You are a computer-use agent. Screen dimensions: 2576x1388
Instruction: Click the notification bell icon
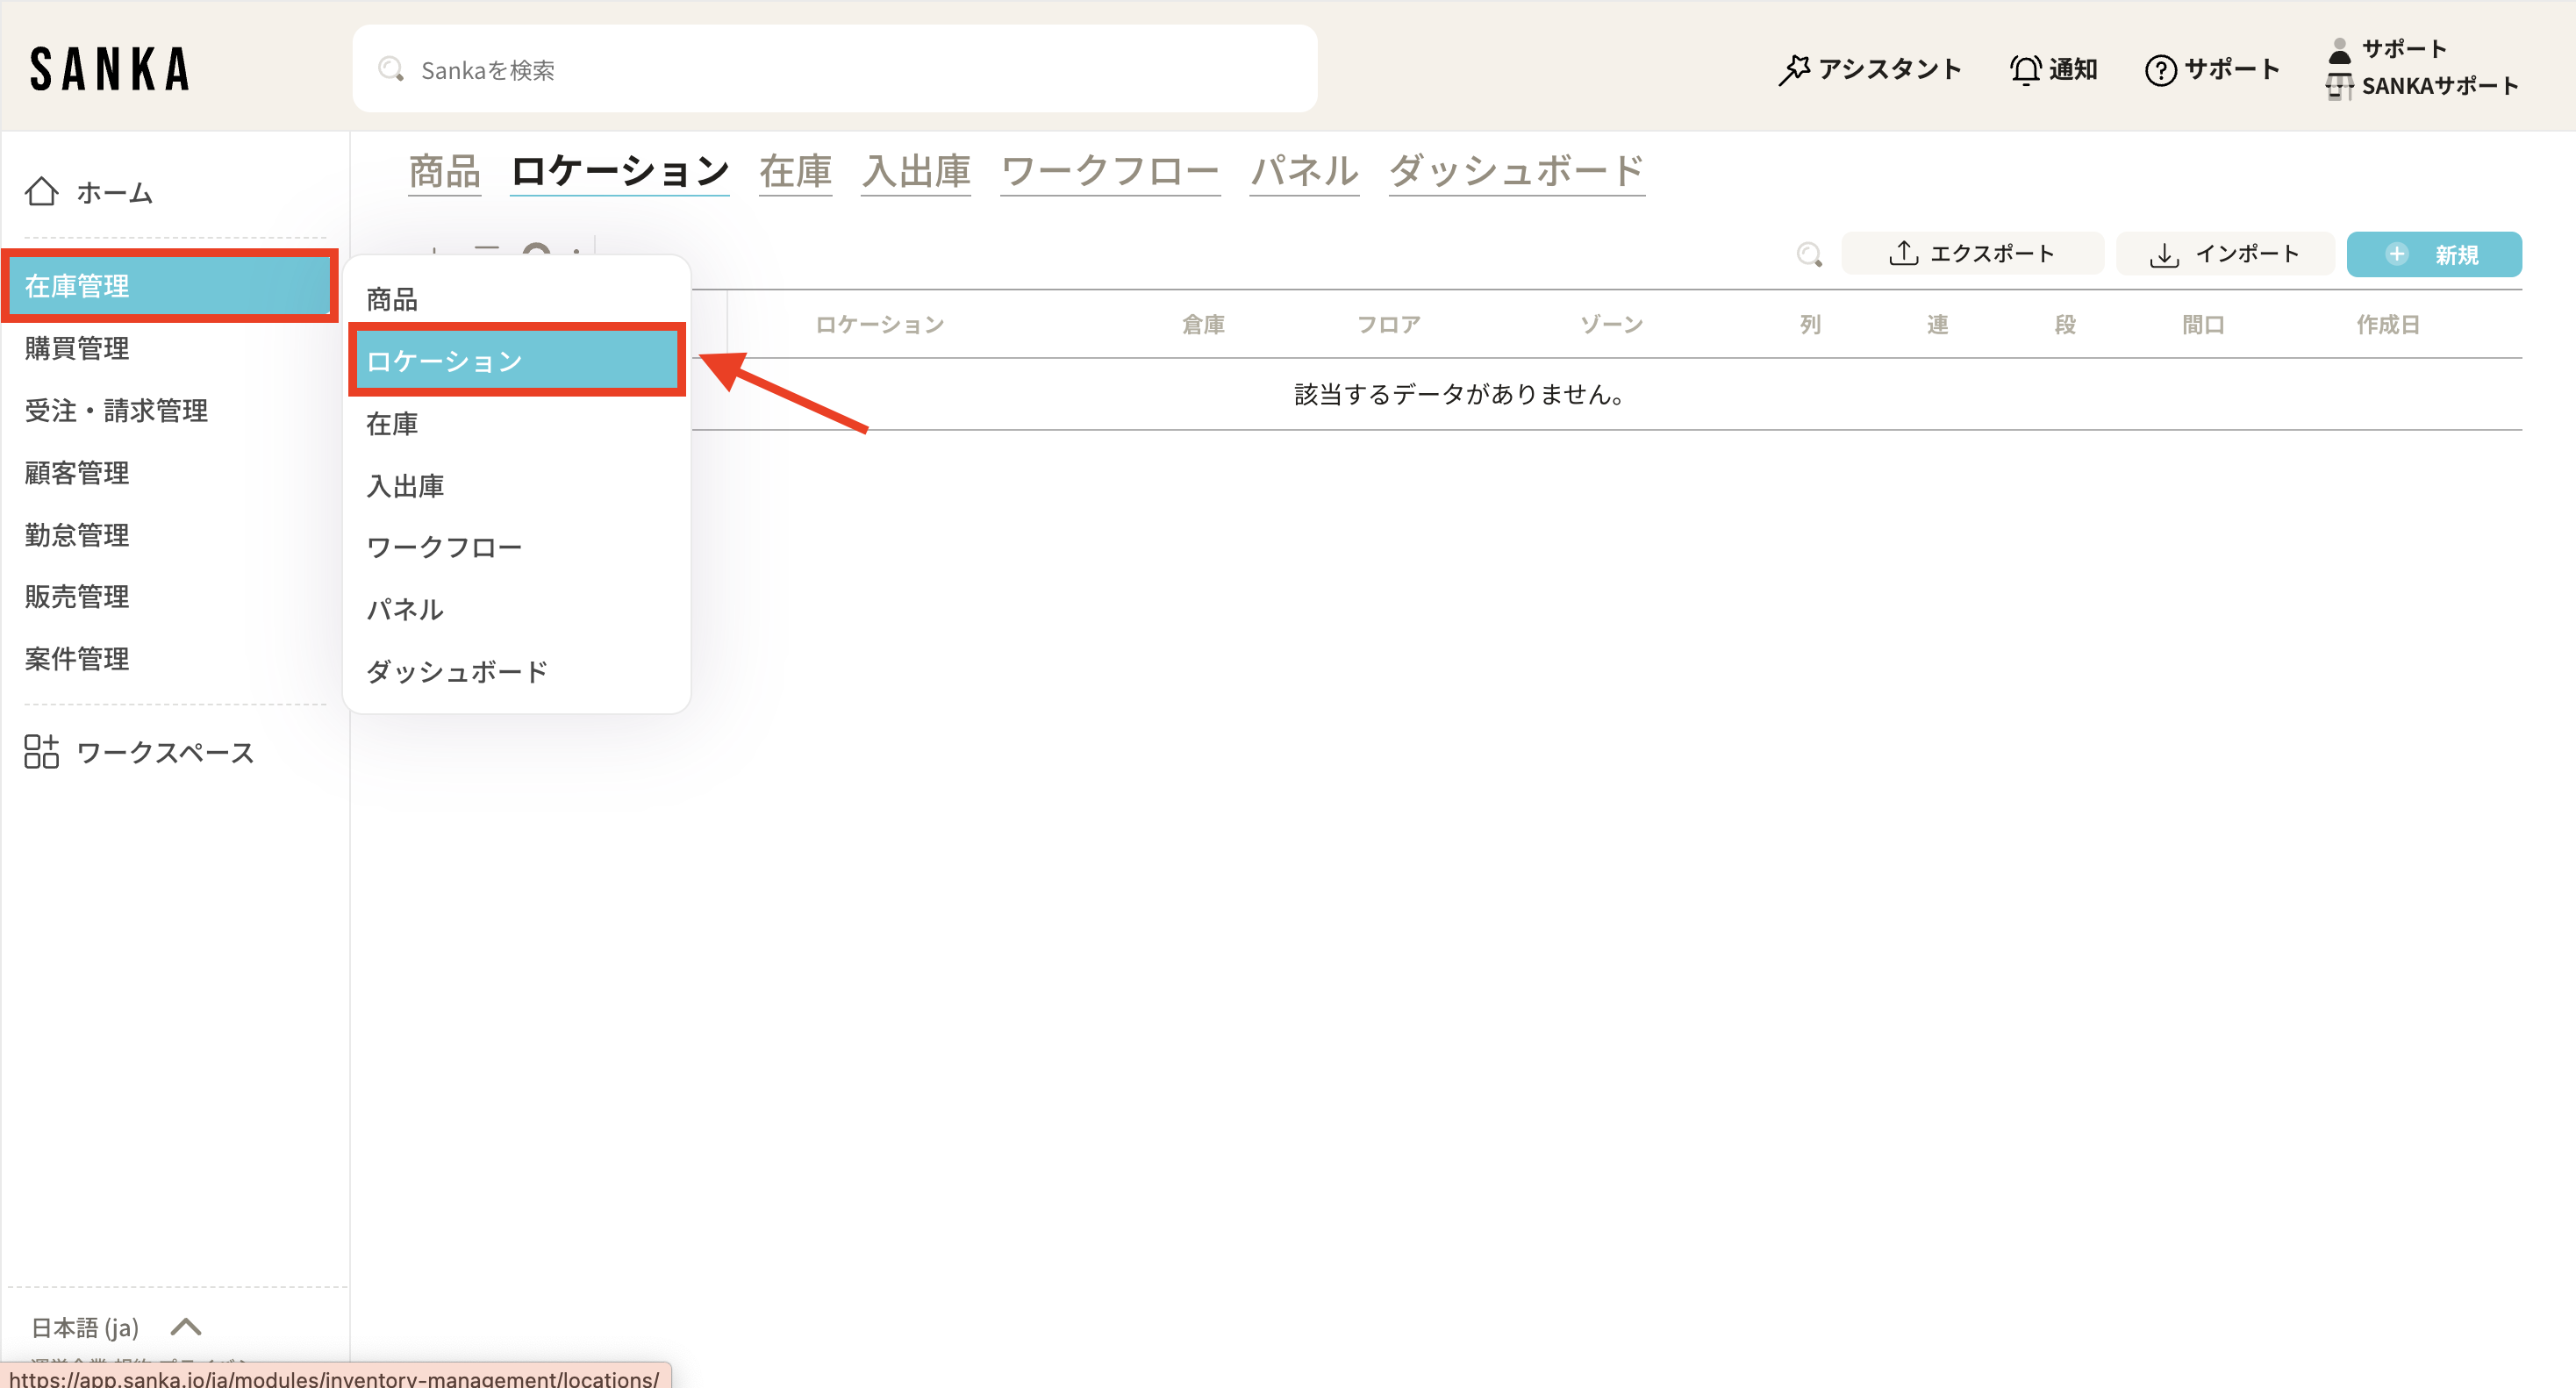2025,70
